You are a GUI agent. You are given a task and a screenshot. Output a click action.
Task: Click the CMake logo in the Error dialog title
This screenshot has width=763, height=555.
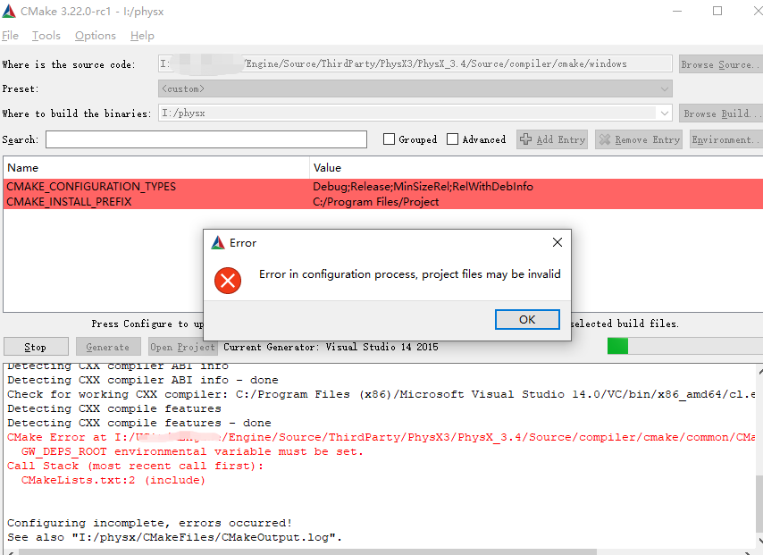coord(218,242)
